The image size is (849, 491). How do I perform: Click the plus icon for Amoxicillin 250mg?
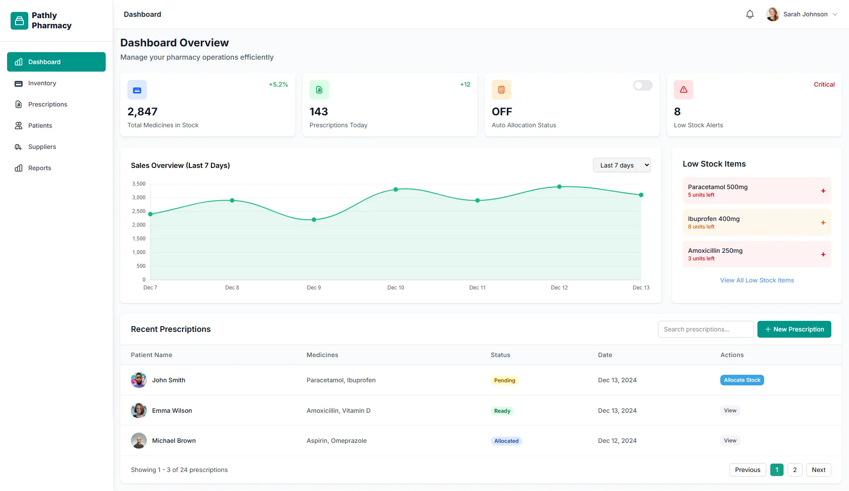[823, 255]
